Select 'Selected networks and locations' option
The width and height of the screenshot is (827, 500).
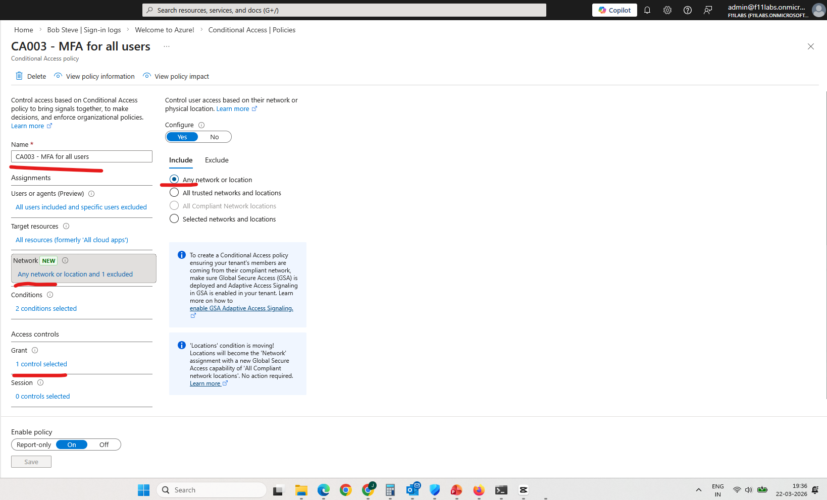174,219
